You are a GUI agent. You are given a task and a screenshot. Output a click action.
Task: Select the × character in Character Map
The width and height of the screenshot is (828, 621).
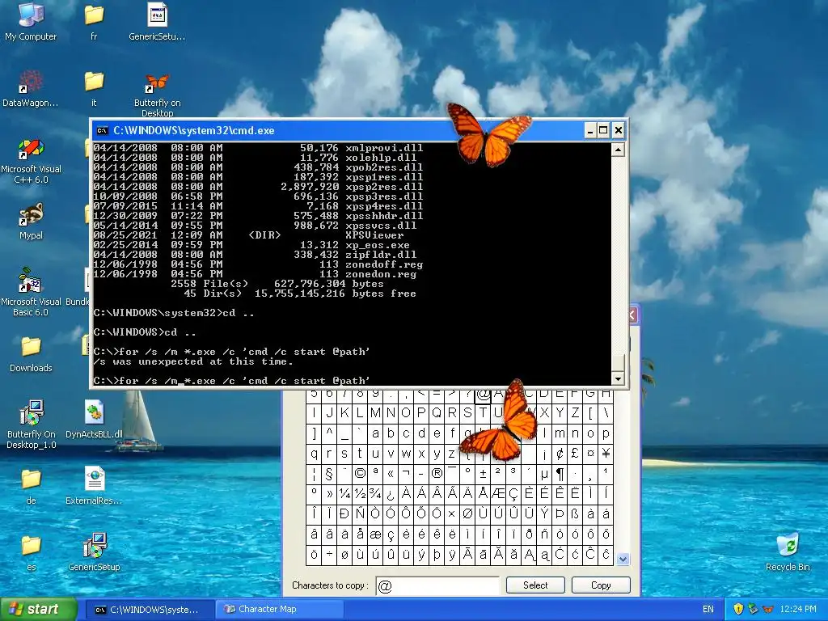click(x=451, y=513)
